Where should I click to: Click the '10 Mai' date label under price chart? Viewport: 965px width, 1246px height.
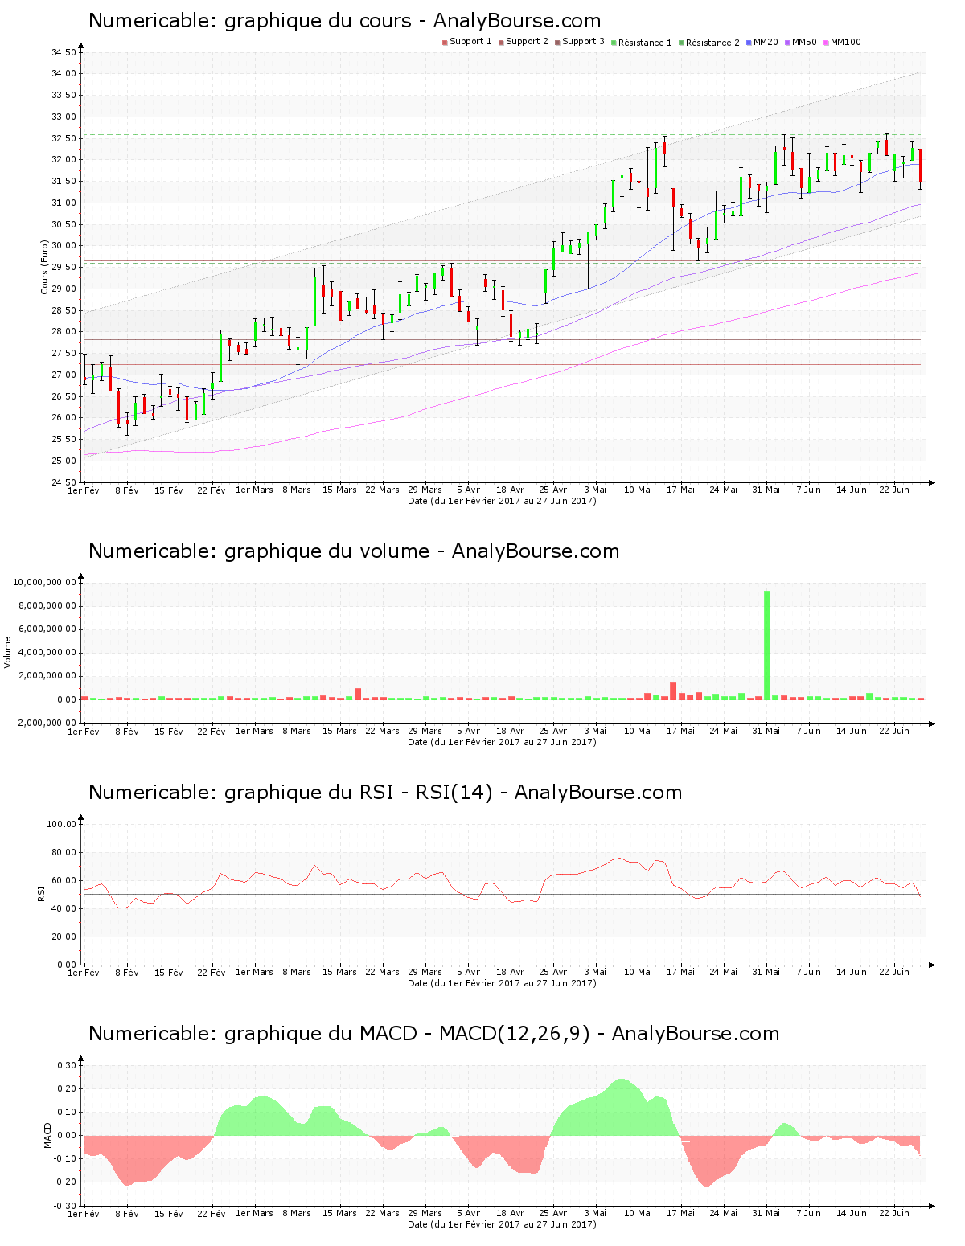tap(639, 490)
